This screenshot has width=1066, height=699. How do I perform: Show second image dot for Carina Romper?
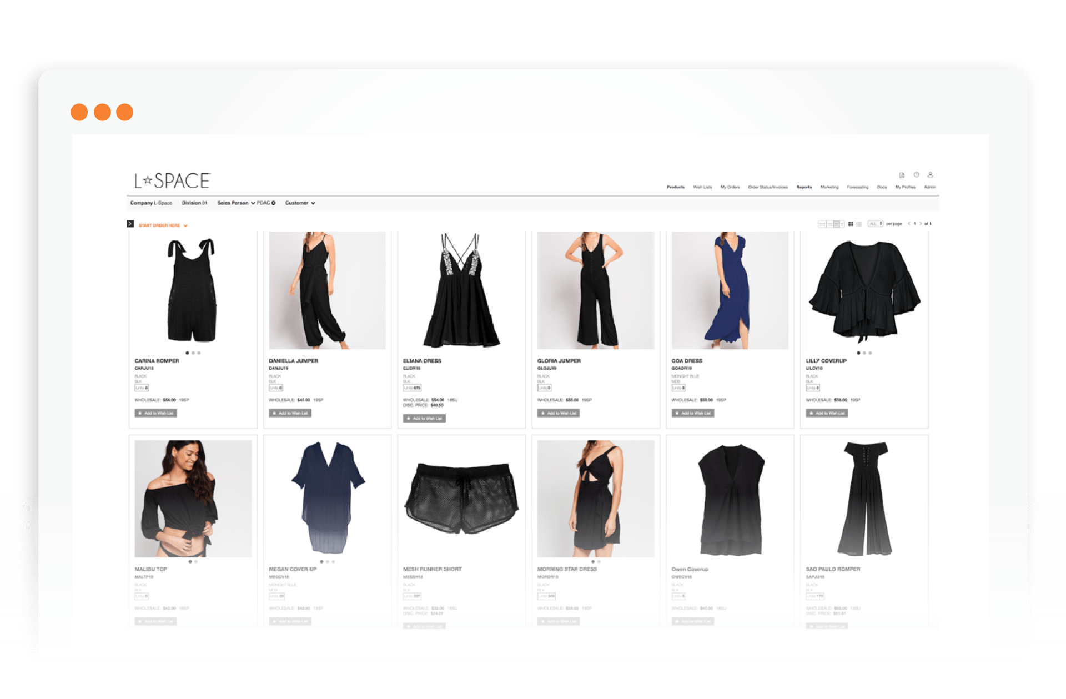(193, 353)
